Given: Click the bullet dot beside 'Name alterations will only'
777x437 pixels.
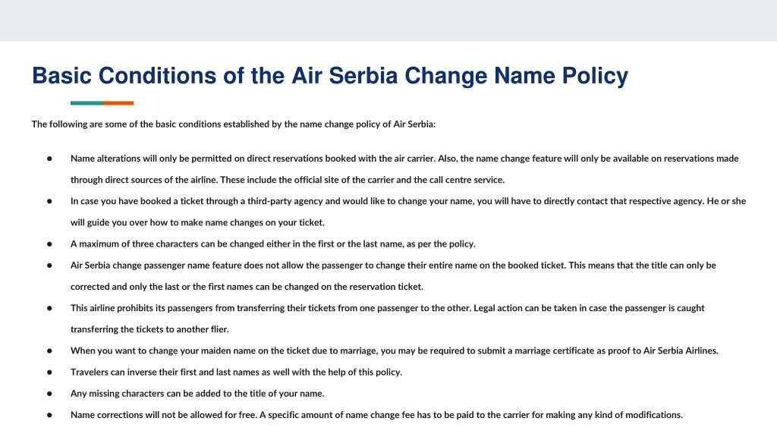Looking at the screenshot, I should (x=49, y=159).
